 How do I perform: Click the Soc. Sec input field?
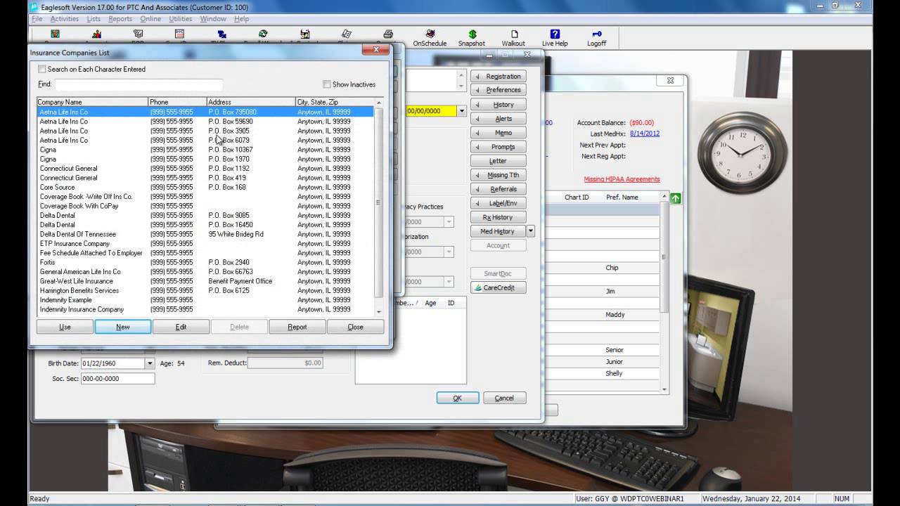click(x=117, y=378)
